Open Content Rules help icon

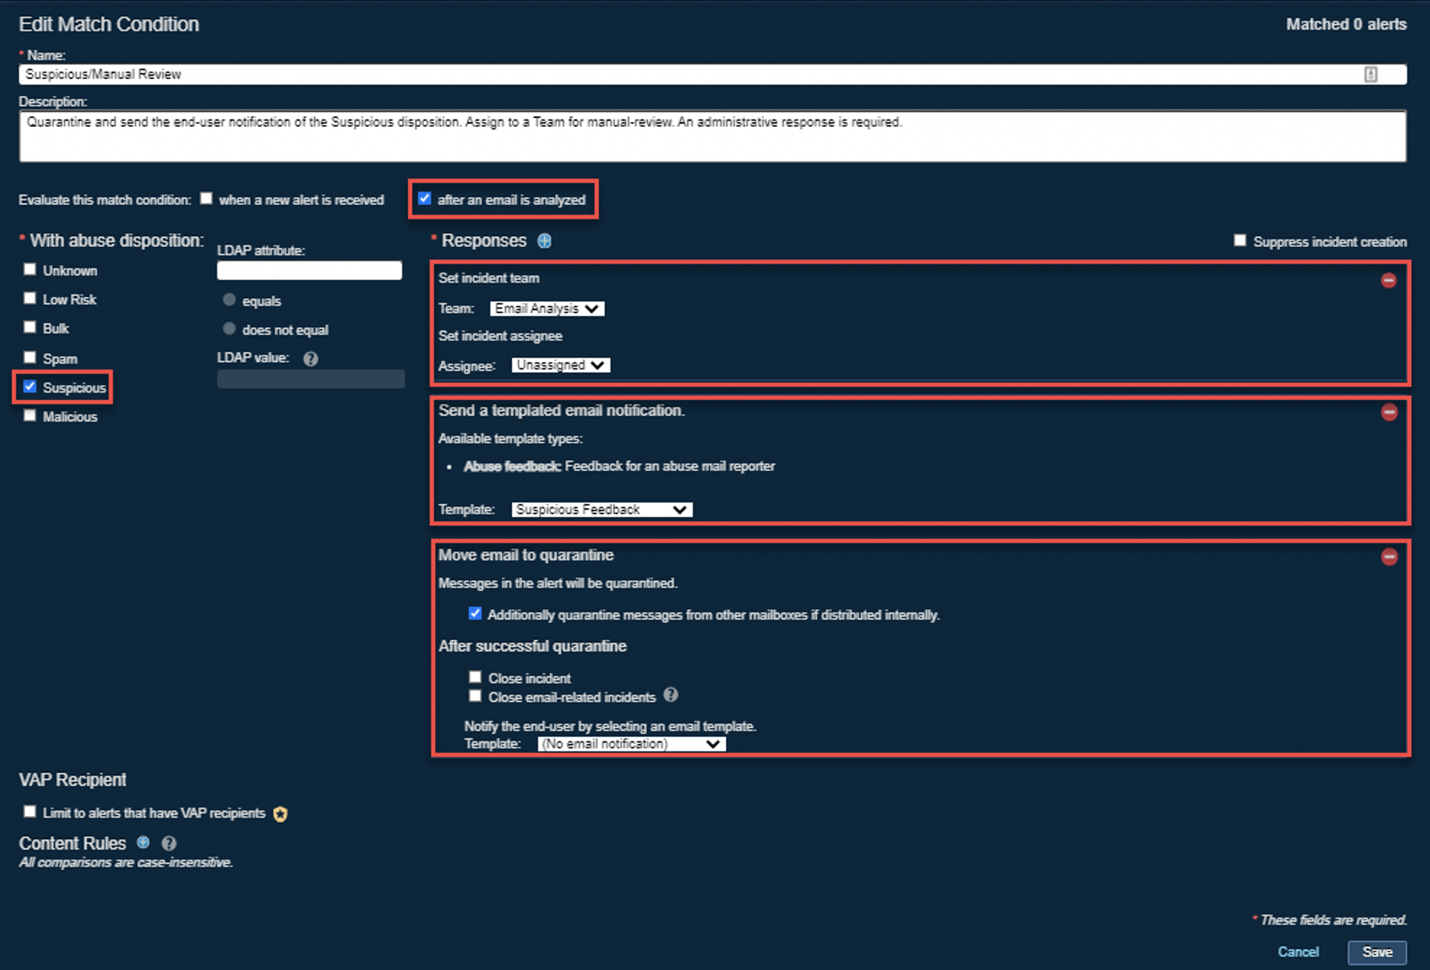pos(169,843)
